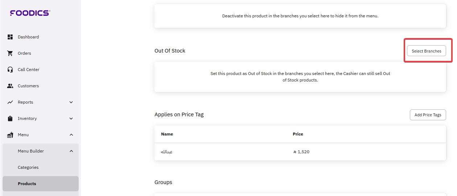Click the Foodics logo

(30, 13)
